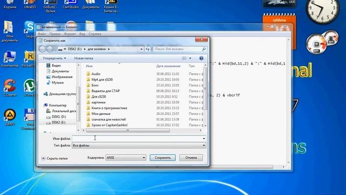Open the Корзина desktop icon

[10, 4]
